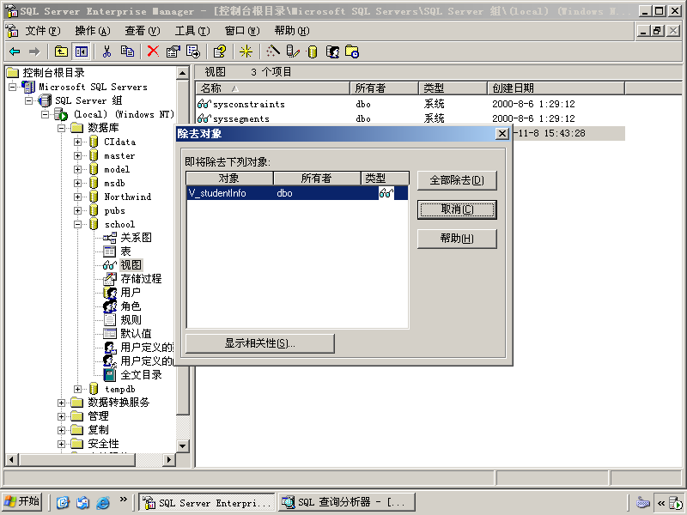Viewport: 687px width, 515px height.
Task: Select the 默认值 defaults node icon
Action: point(110,334)
